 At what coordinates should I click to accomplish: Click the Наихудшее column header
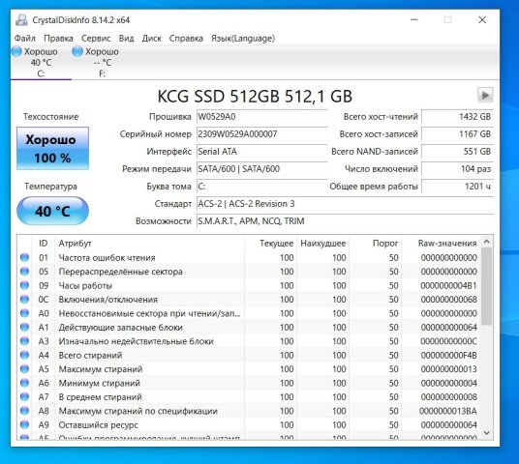322,244
